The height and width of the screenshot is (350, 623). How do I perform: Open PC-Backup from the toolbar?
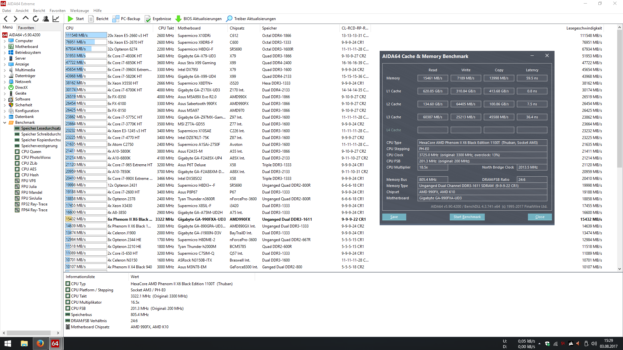point(126,19)
